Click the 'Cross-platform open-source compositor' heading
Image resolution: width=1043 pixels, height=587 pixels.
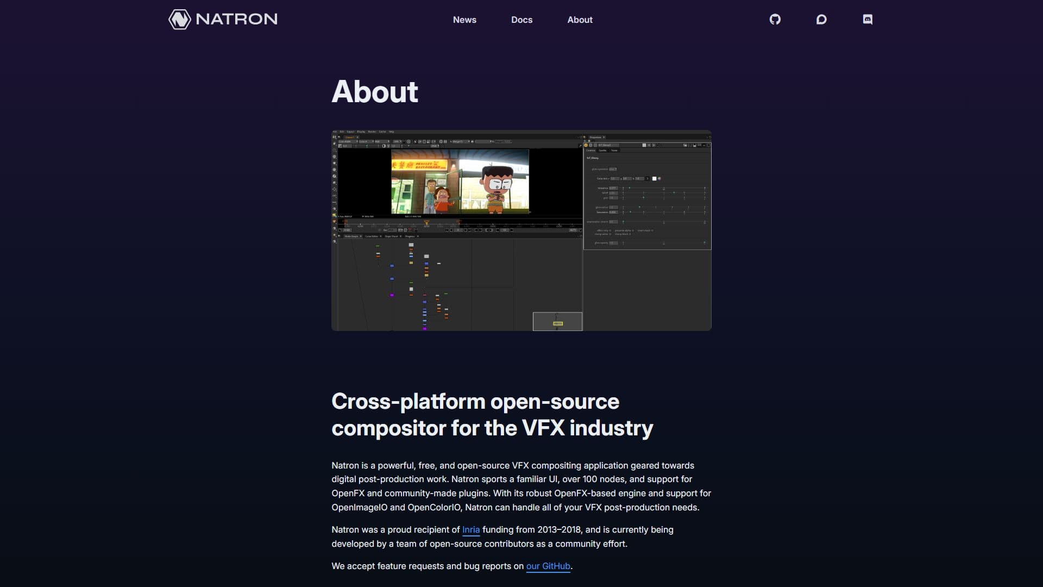[492, 415]
